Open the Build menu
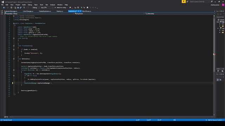The height and width of the screenshot is (126, 225). (24, 5)
